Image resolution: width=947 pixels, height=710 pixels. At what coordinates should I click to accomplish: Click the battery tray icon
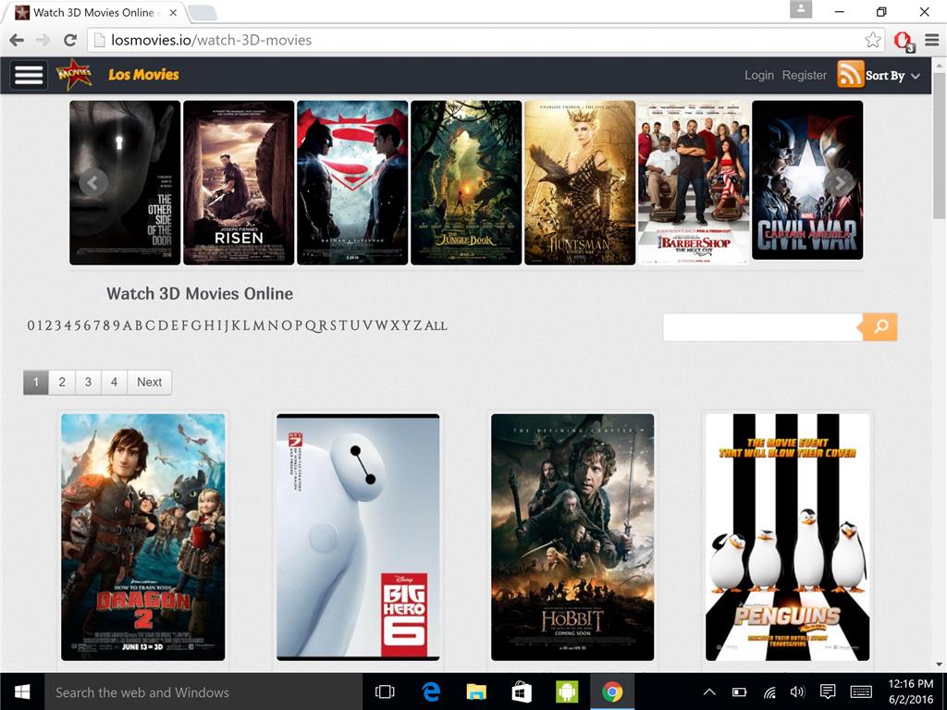click(x=739, y=692)
